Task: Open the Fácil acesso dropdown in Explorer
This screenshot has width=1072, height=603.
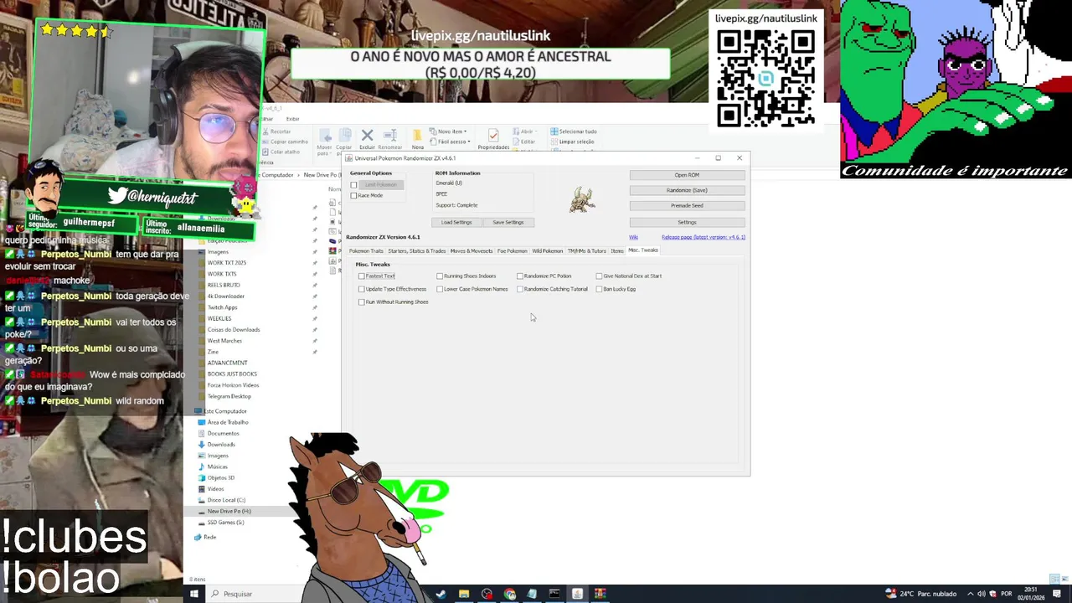Action: [451, 142]
